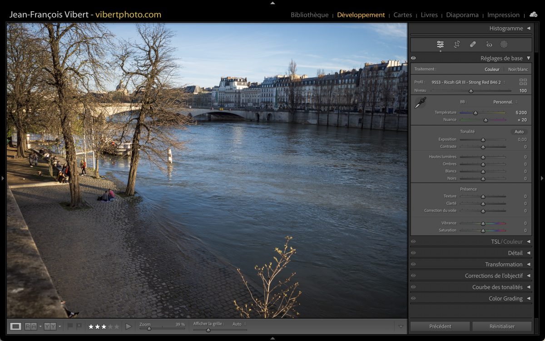Screen dimensions: 545x341
Task: Open the Cartes module
Action: point(402,15)
